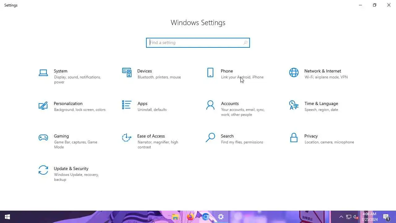The image size is (396, 223).
Task: Open the network status tray icon
Action: coord(349,217)
